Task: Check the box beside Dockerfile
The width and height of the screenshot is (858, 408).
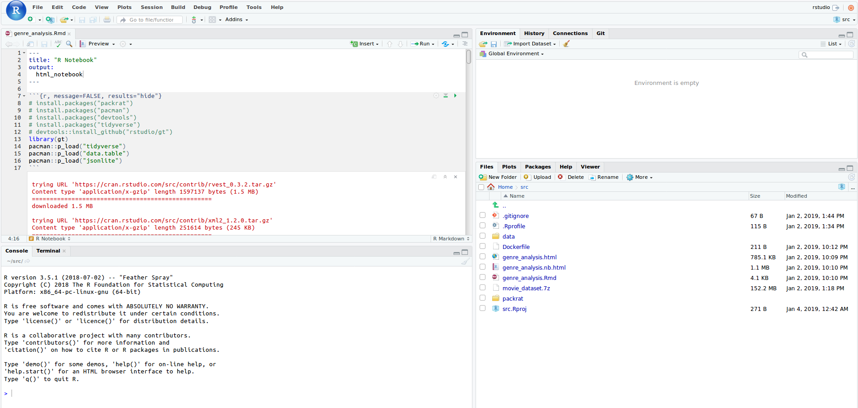Action: (482, 246)
